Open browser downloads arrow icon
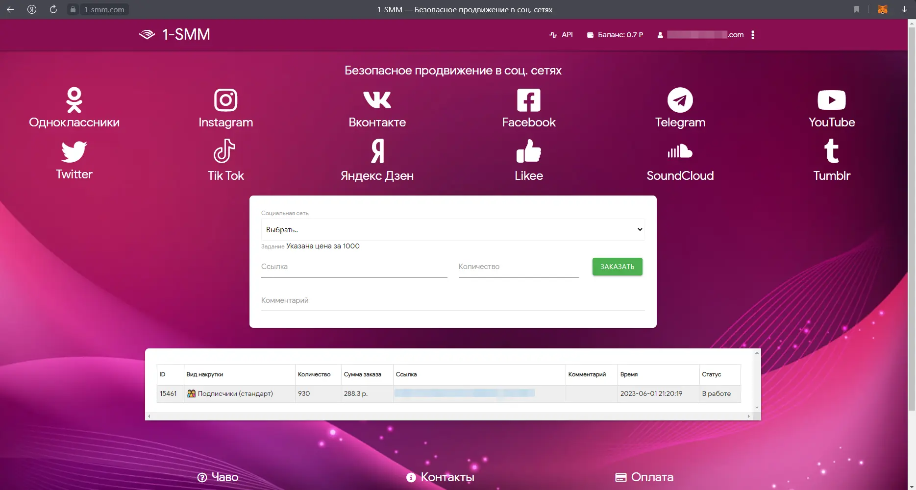Viewport: 916px width, 490px height. tap(904, 9)
